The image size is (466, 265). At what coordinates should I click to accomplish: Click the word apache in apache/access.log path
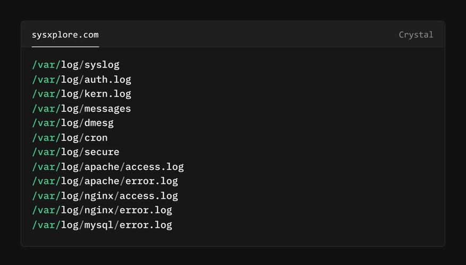coord(102,167)
